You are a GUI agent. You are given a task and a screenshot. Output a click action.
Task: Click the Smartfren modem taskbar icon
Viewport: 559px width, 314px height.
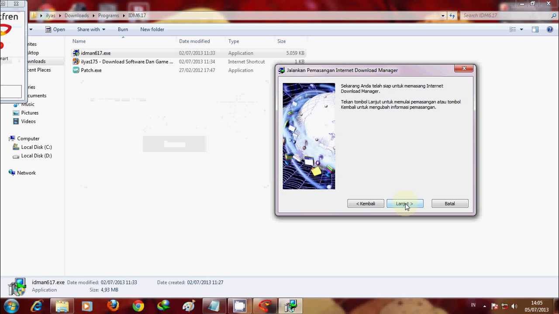point(265,306)
